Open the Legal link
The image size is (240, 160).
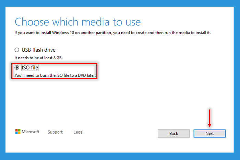click(79, 132)
